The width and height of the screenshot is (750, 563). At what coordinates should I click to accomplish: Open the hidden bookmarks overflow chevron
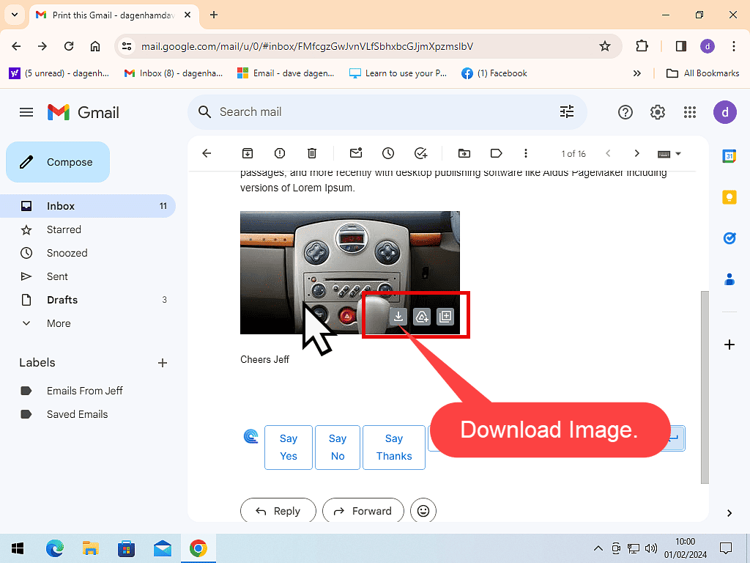coord(636,73)
